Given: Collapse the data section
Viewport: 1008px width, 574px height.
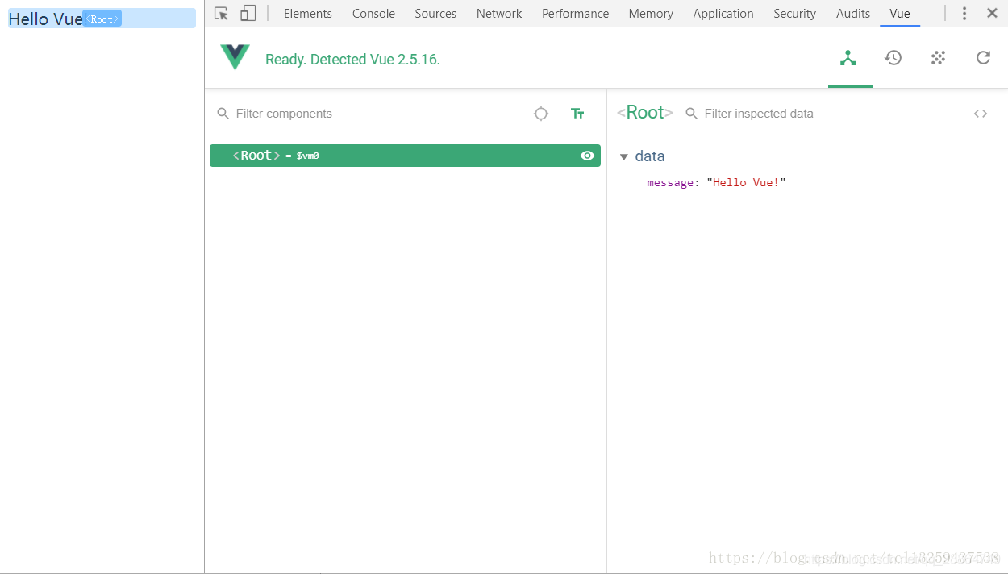Looking at the screenshot, I should (625, 156).
